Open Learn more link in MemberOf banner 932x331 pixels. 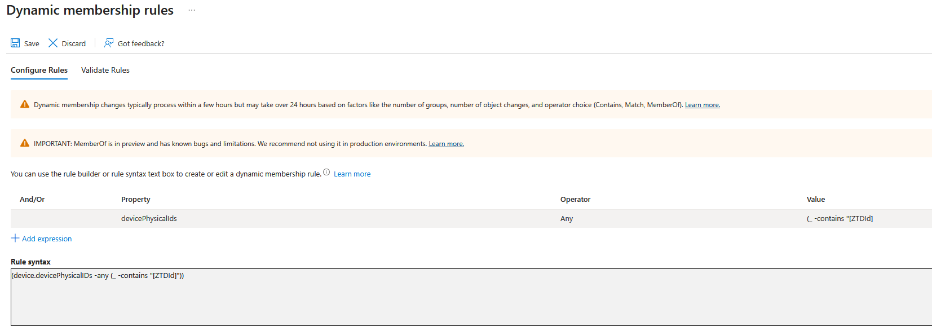pos(446,144)
